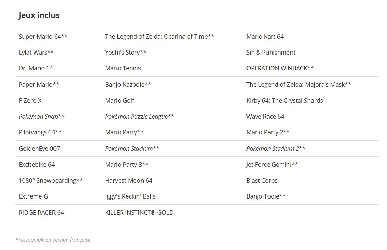The image size is (387, 250).
Task: Click GoldenEye 007 in the table
Action: click(x=39, y=148)
